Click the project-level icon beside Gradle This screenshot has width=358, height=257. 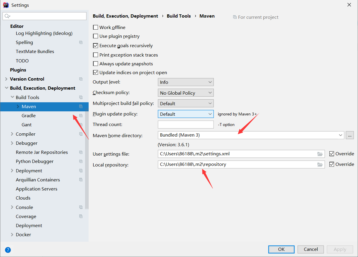tap(81, 116)
